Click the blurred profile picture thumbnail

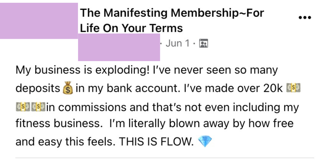(x=38, y=20)
